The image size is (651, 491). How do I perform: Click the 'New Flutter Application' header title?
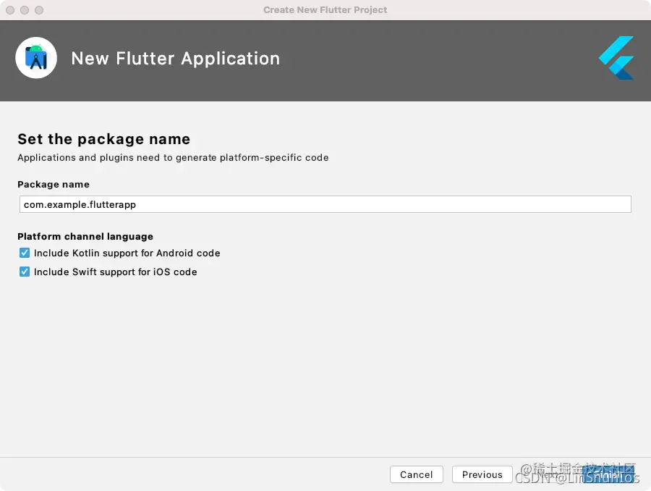coord(176,58)
